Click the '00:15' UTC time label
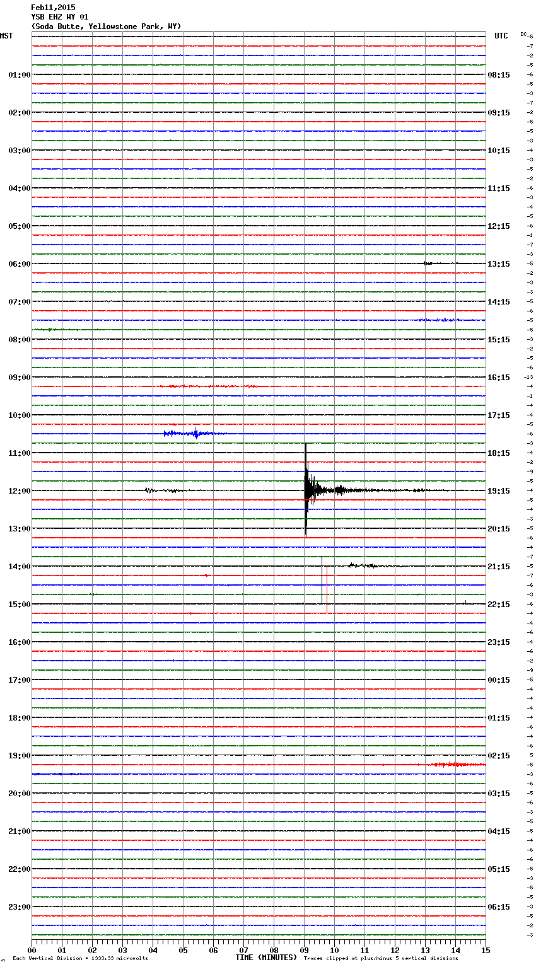Viewport: 536px width, 967px height. pyautogui.click(x=499, y=680)
